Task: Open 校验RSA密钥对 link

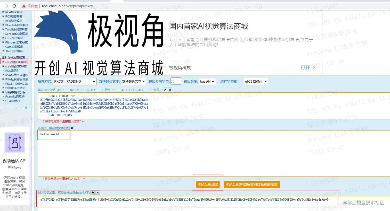Action: (15, 88)
